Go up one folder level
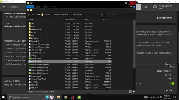179x100 pixels. (39, 15)
